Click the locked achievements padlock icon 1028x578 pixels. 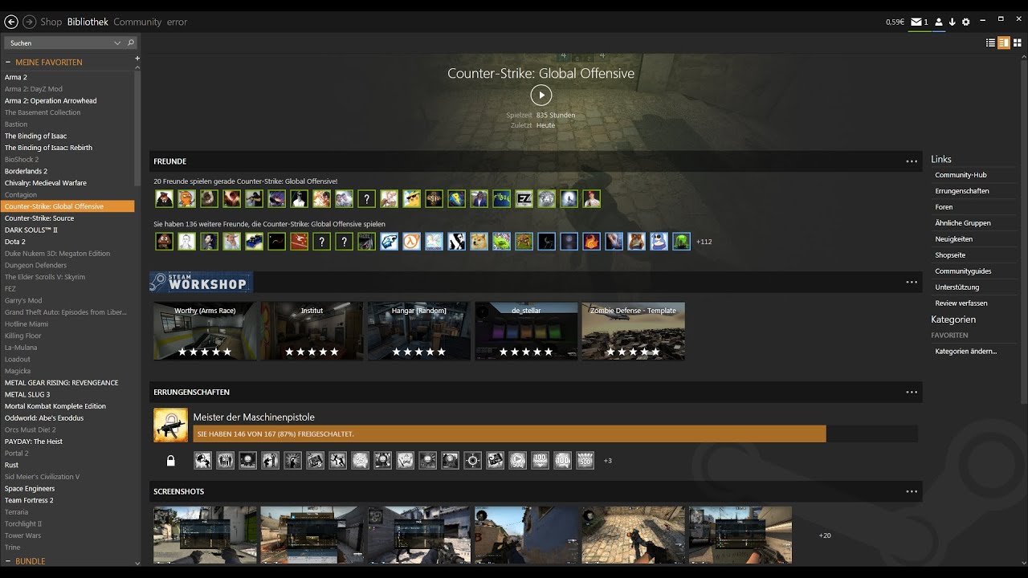[170, 461]
